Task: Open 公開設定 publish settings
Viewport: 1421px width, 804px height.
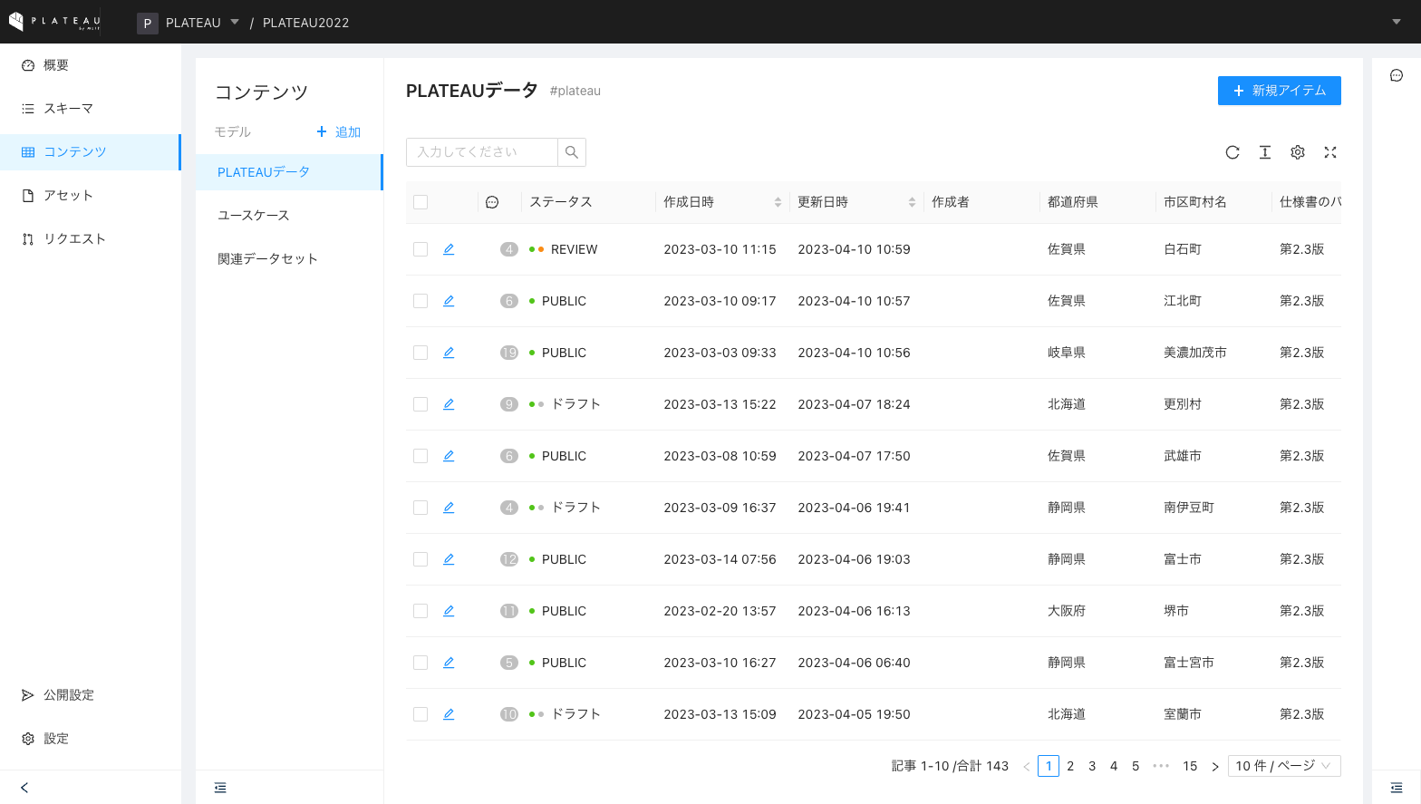Action: click(x=91, y=695)
